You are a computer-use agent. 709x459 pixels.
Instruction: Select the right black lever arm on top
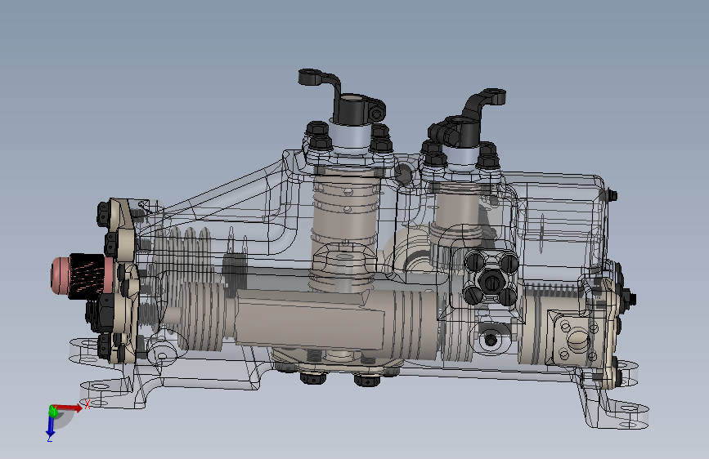point(469,119)
